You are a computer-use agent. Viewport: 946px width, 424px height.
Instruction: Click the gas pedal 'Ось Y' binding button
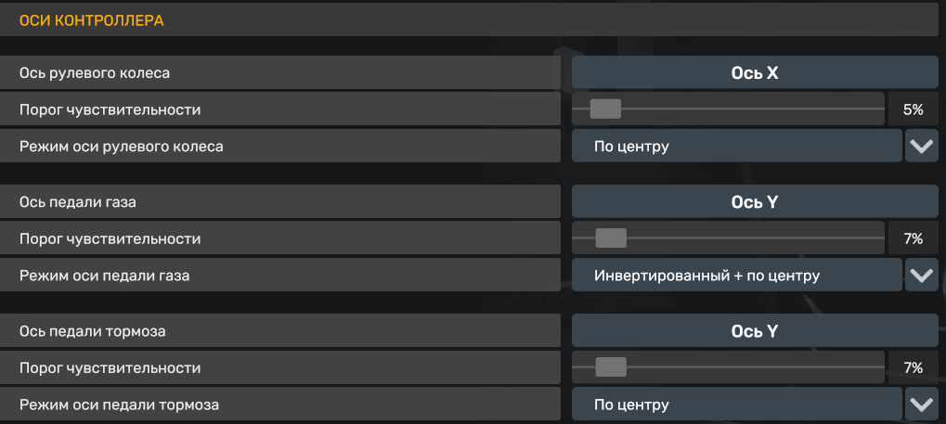pyautogui.click(x=755, y=202)
